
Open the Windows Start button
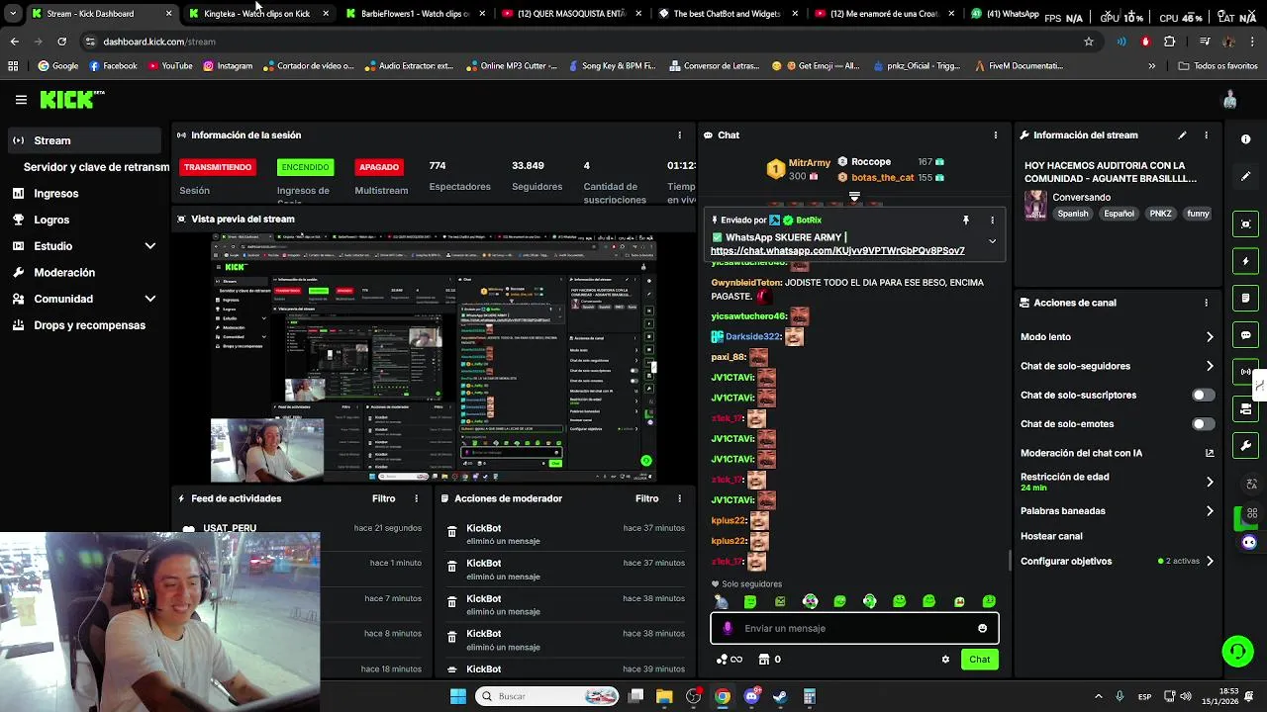457,696
